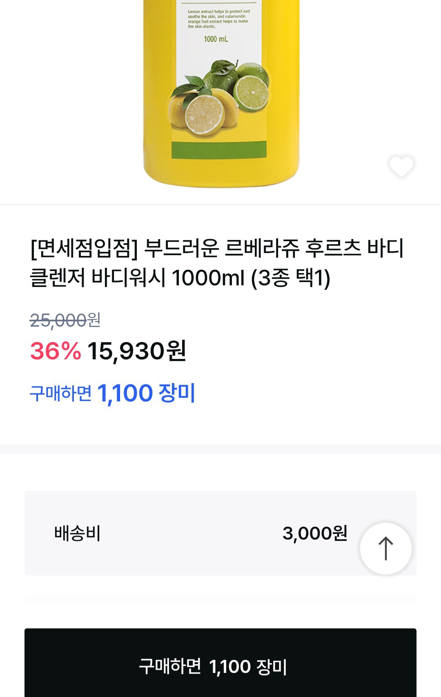Viewport: 441px width, 697px height.
Task: Tap the 3,000원 shipping fee amount
Action: point(315,533)
